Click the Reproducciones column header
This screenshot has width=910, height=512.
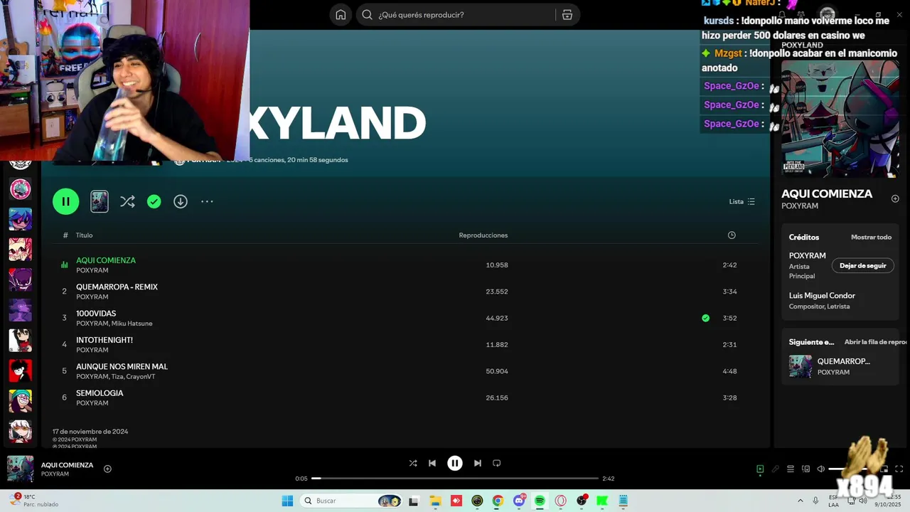483,235
